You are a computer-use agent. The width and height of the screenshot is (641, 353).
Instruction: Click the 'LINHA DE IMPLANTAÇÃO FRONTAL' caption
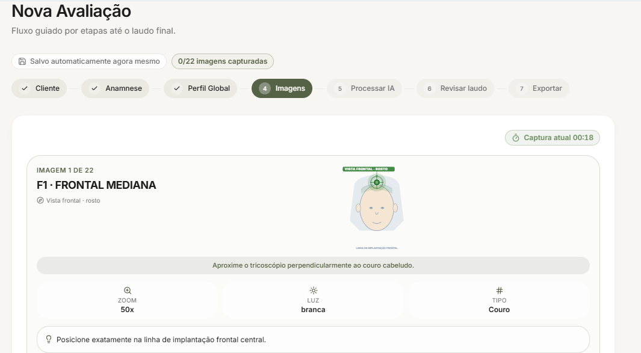377,248
